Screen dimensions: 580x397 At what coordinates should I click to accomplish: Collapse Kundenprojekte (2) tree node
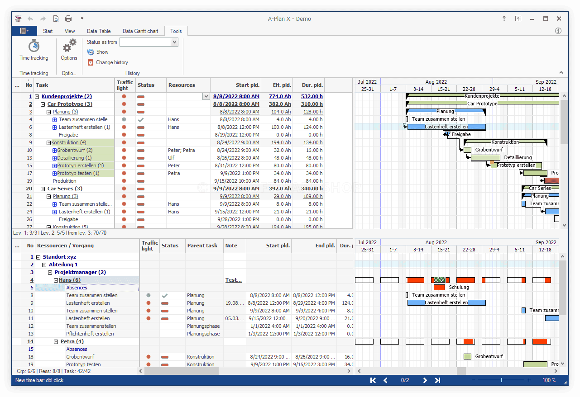pos(37,96)
